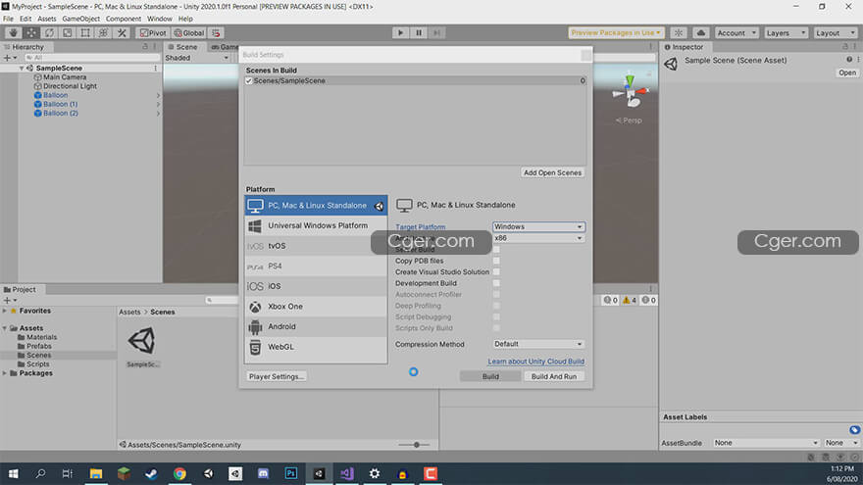863x485 pixels.
Task: Open the custom editor tools
Action: (122, 33)
